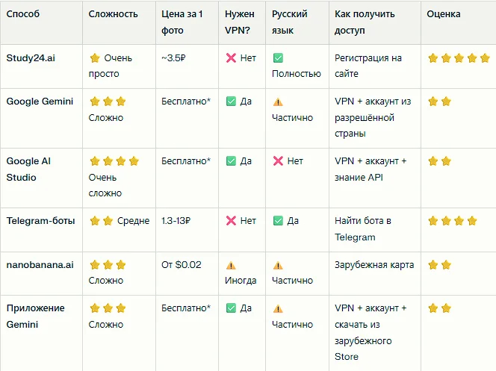Select the "nanobanana.ai" row title

pyautogui.click(x=40, y=264)
